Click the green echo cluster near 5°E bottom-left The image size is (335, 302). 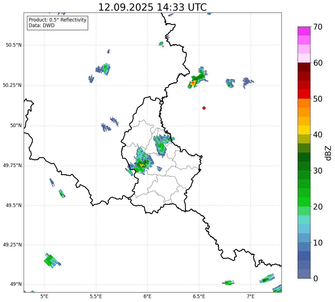pos(50,260)
